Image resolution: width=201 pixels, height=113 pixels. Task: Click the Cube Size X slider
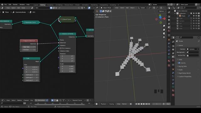(x=32, y=67)
